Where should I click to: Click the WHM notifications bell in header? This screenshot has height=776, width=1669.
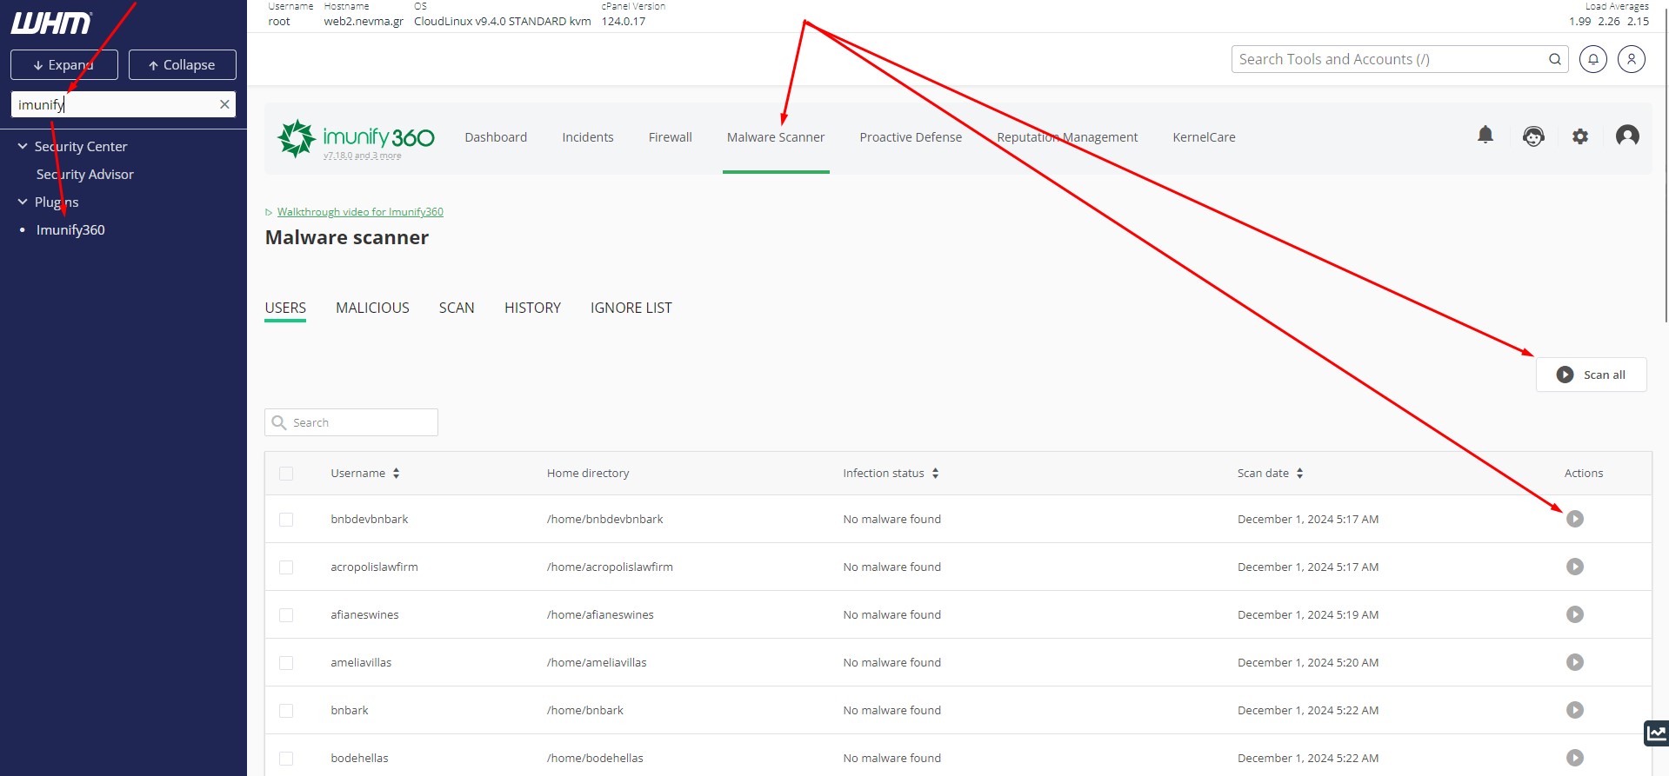[1593, 59]
